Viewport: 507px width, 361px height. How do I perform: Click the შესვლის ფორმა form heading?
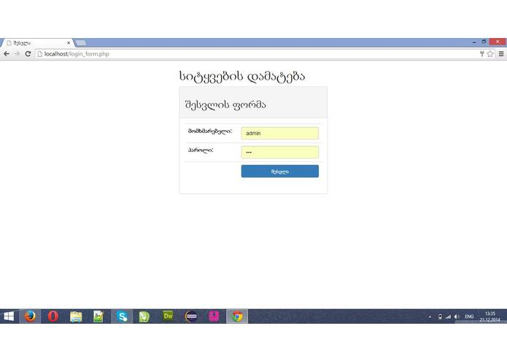[225, 105]
